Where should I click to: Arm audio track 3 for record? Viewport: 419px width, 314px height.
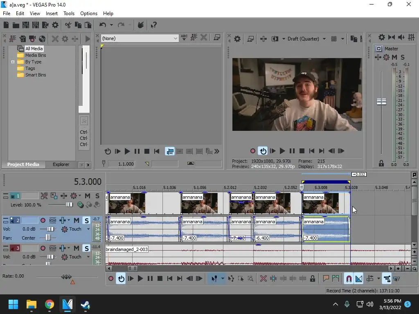(x=43, y=249)
